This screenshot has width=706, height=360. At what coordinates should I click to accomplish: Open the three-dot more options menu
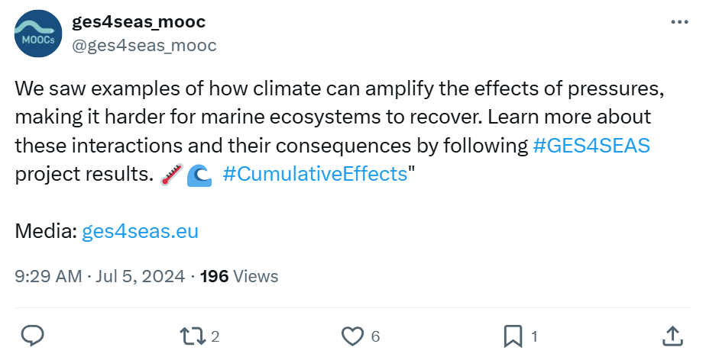pyautogui.click(x=678, y=23)
